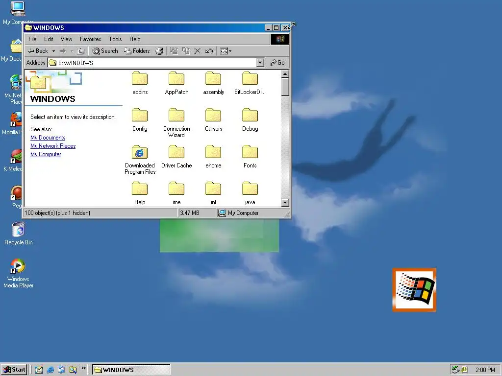
Task: Select the Fonts folder
Action: tap(250, 157)
